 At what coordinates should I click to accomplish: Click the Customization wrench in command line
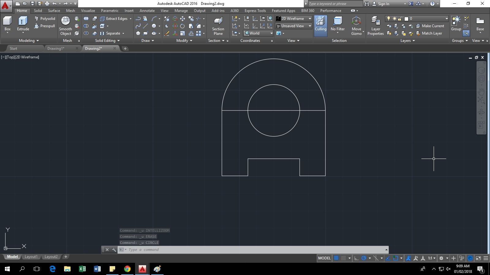coord(114,250)
